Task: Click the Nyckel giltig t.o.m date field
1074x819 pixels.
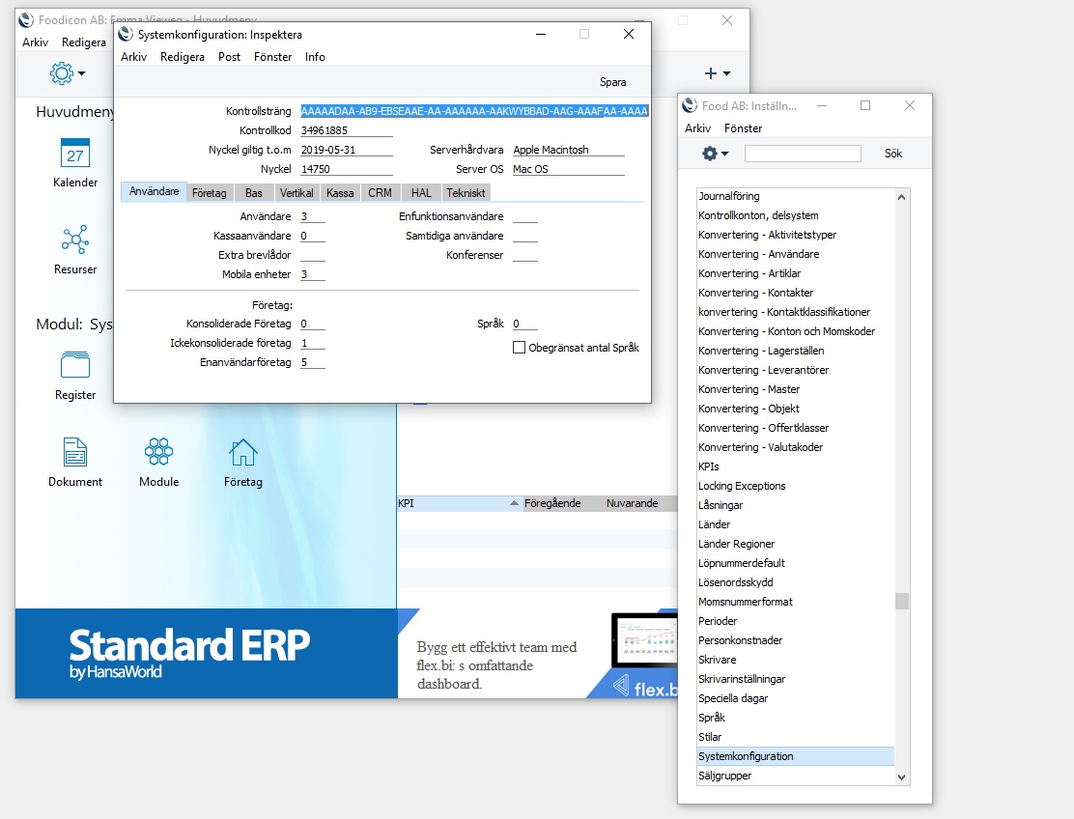Action: tap(347, 150)
